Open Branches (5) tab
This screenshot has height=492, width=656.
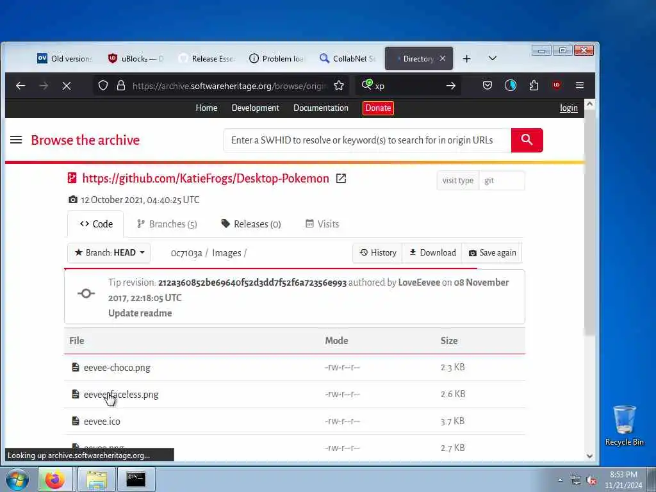coord(167,224)
